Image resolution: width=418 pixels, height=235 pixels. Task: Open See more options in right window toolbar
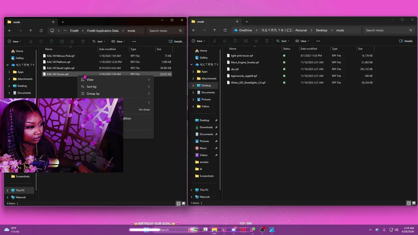point(318,41)
